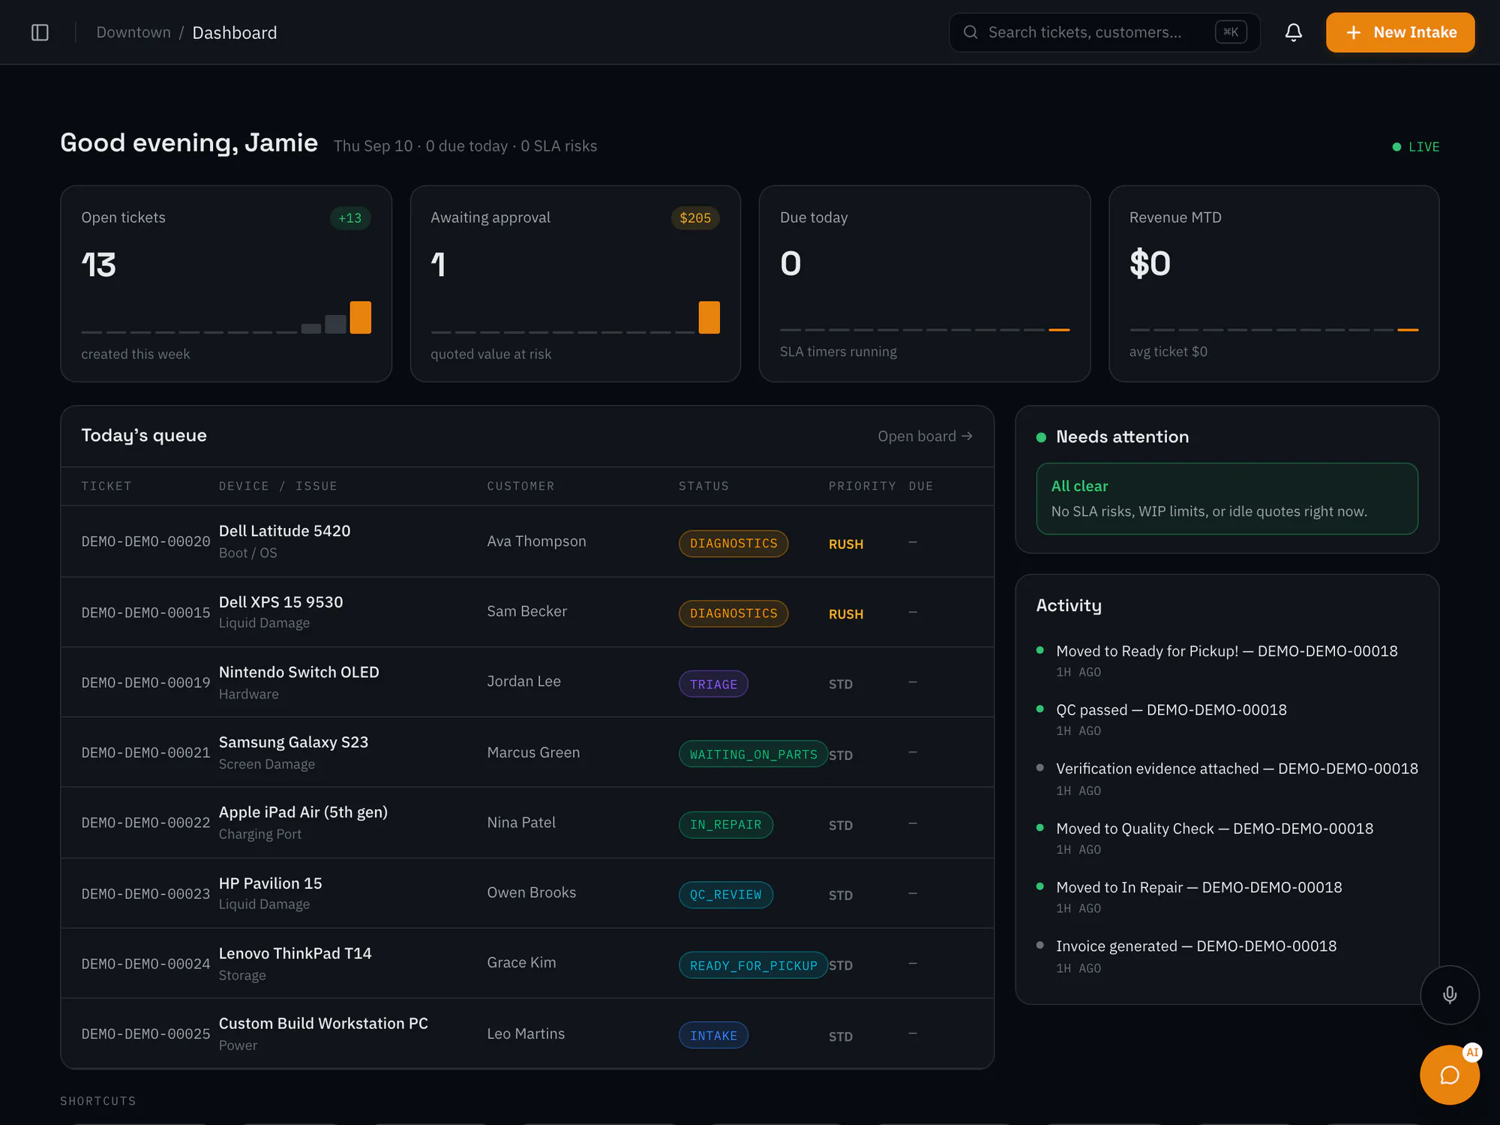Screen dimensions: 1500x1125
Task: Go to Downtown breadcrumb
Action: pos(133,32)
